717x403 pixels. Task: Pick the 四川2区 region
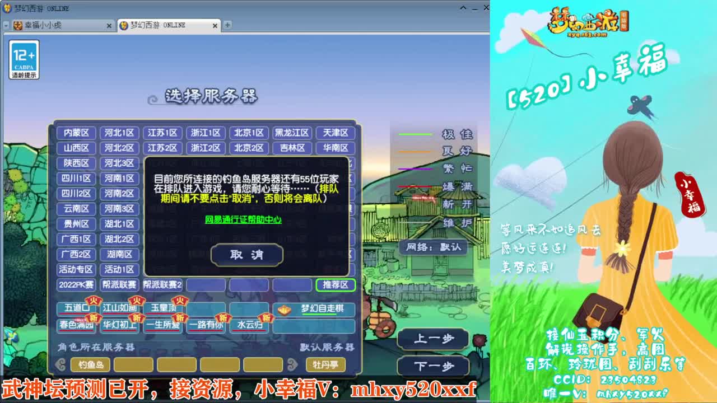[x=76, y=193]
